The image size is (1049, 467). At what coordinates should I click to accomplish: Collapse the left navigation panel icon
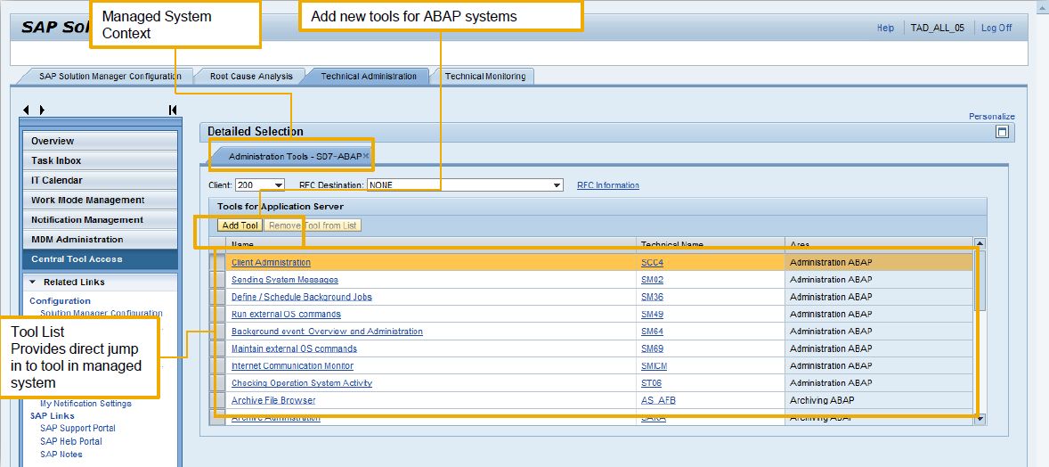point(173,110)
